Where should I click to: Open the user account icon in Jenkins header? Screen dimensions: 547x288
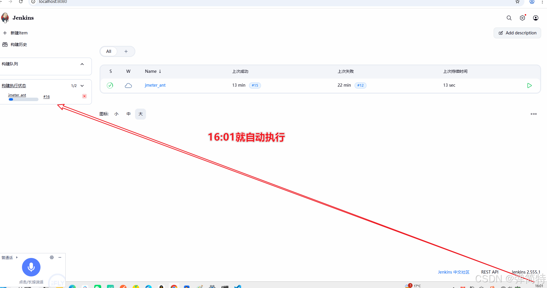[536, 18]
